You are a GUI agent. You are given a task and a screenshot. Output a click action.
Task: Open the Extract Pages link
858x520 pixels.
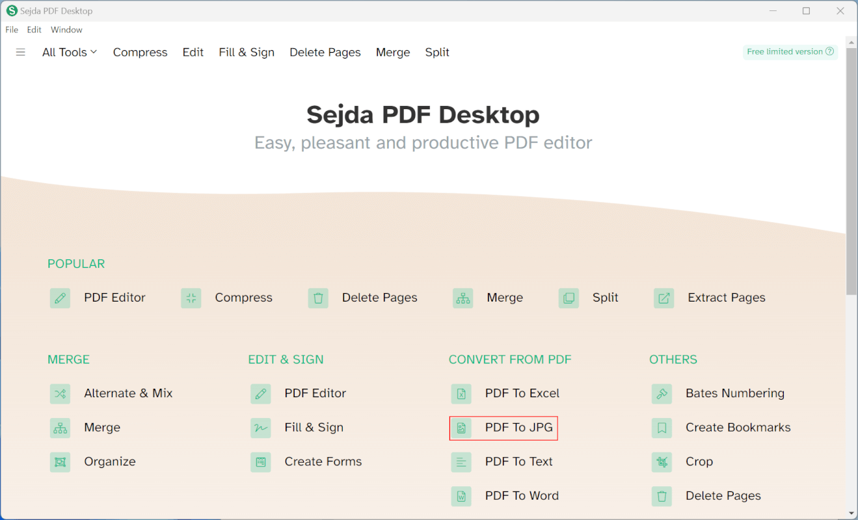point(727,298)
